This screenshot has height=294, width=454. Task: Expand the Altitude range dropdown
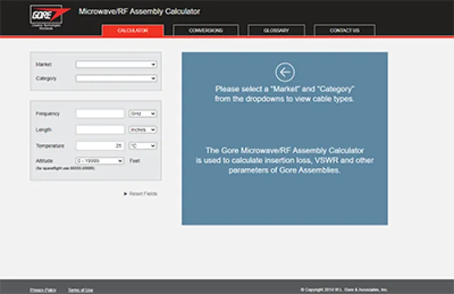click(x=100, y=161)
